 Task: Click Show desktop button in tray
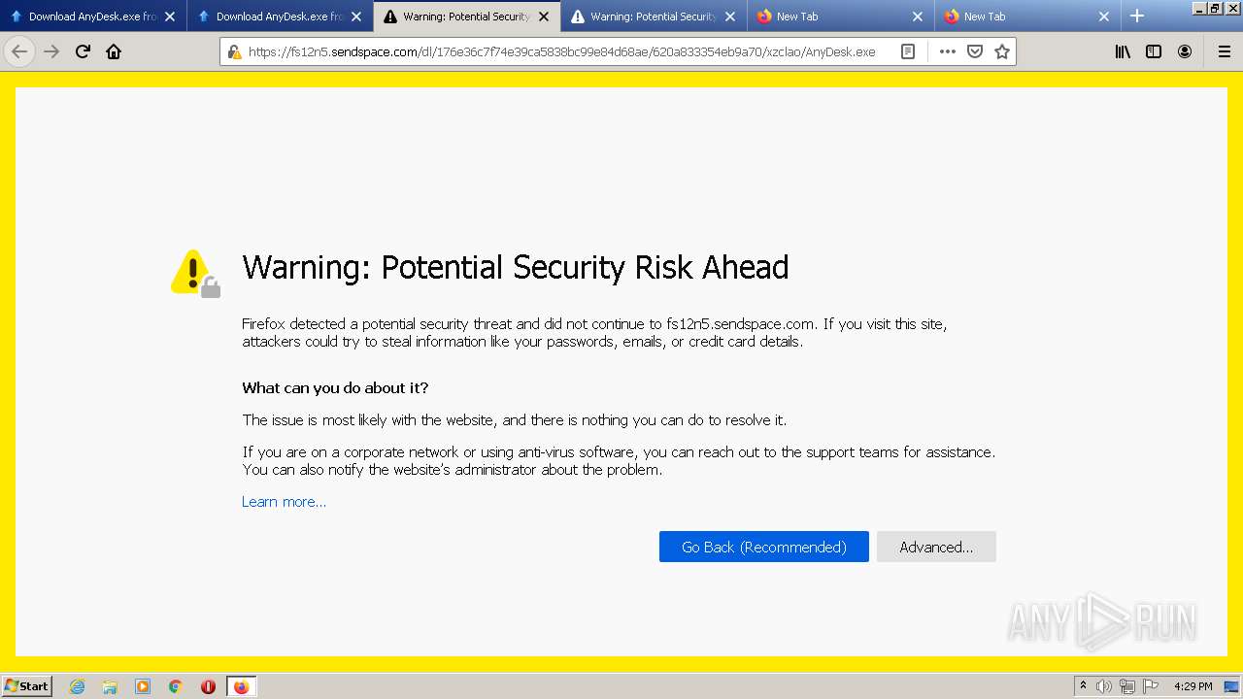click(1233, 686)
